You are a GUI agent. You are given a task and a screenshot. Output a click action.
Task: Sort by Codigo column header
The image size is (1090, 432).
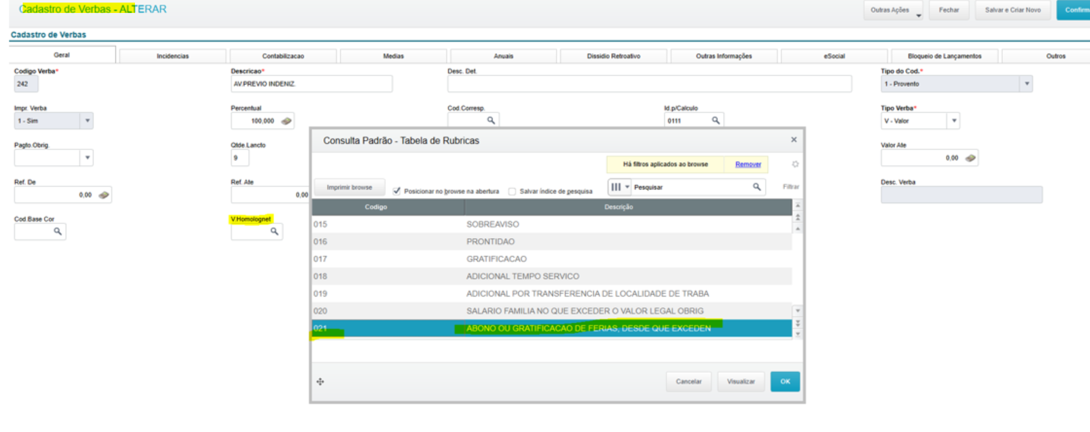(x=388, y=207)
